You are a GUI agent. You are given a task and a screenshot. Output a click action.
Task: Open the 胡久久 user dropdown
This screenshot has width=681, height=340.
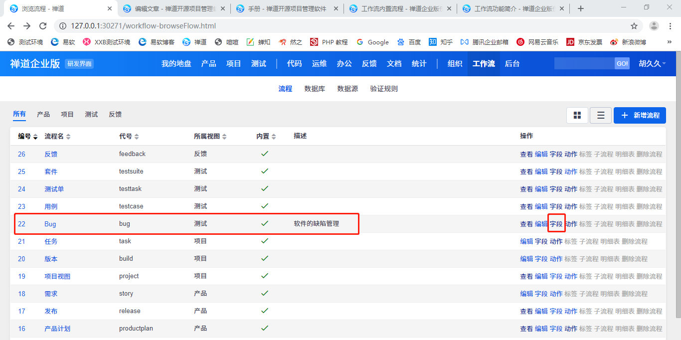tap(652, 63)
